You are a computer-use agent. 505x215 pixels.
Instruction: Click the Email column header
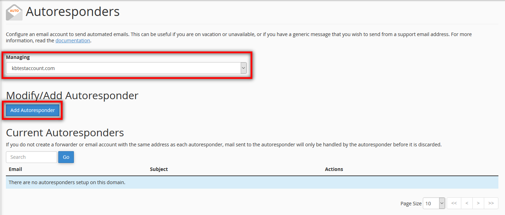16,169
